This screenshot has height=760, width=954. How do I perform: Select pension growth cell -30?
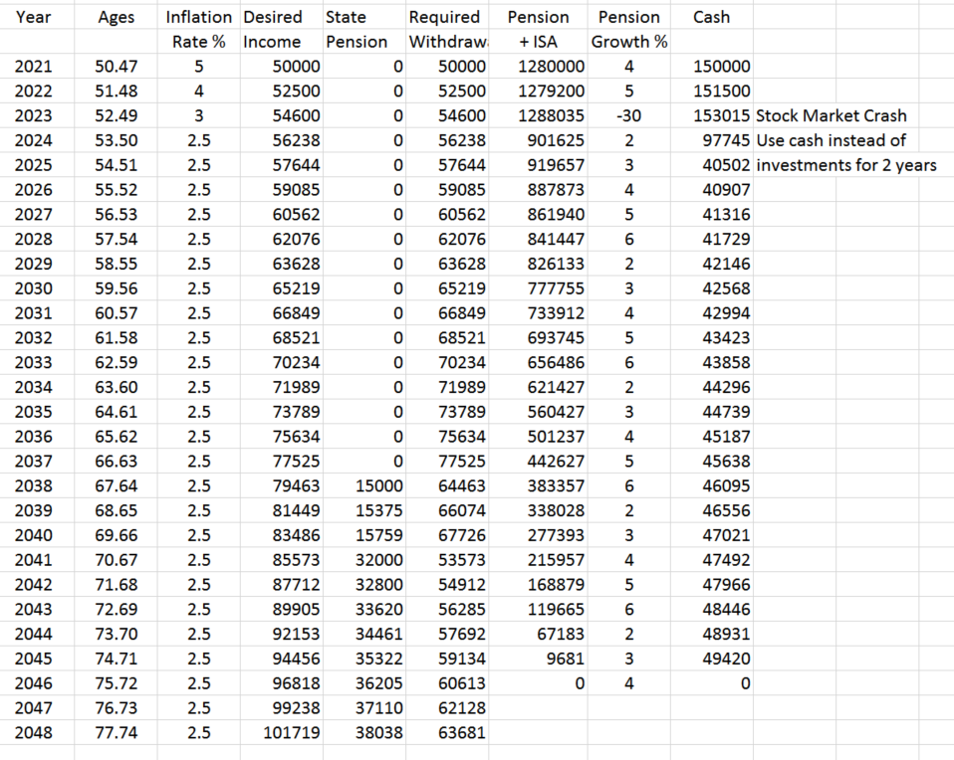(629, 115)
